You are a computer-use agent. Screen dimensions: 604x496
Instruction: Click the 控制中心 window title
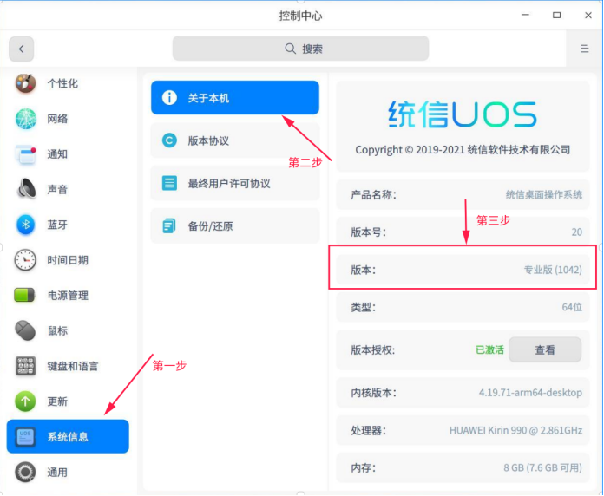[x=300, y=16]
